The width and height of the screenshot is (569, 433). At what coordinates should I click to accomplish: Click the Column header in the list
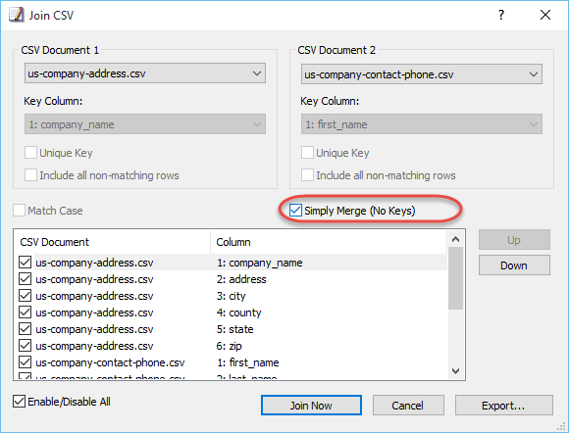click(x=233, y=242)
